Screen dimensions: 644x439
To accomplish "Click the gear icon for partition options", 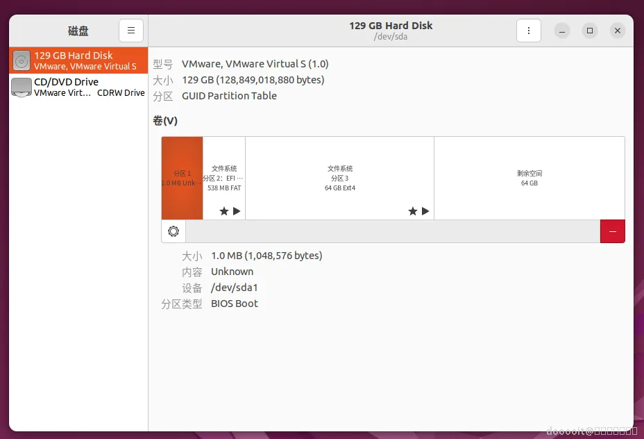I will tap(173, 231).
